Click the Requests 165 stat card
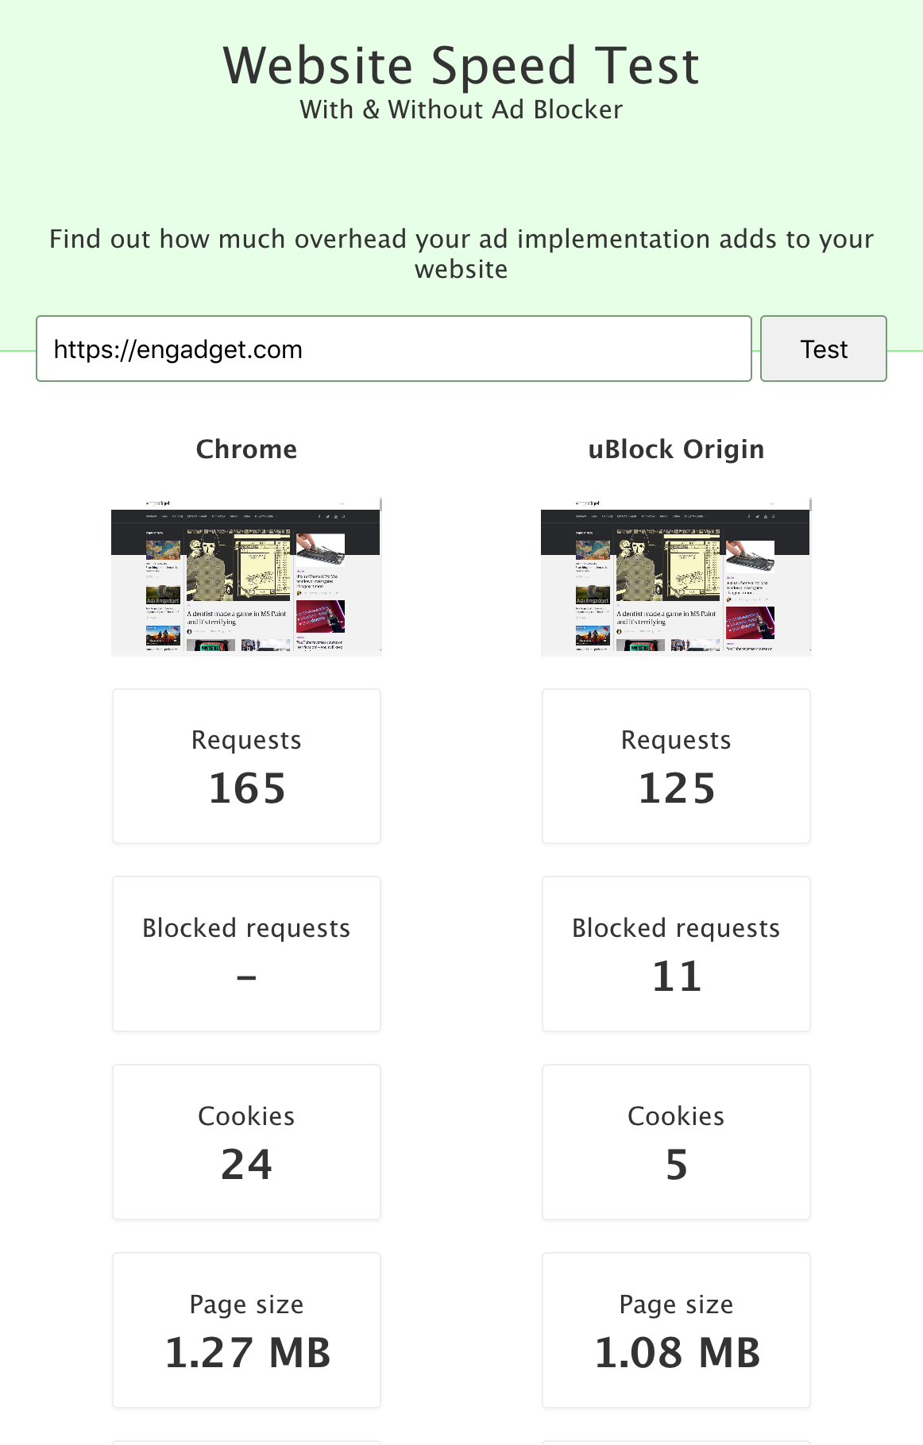This screenshot has height=1445, width=923. [246, 765]
